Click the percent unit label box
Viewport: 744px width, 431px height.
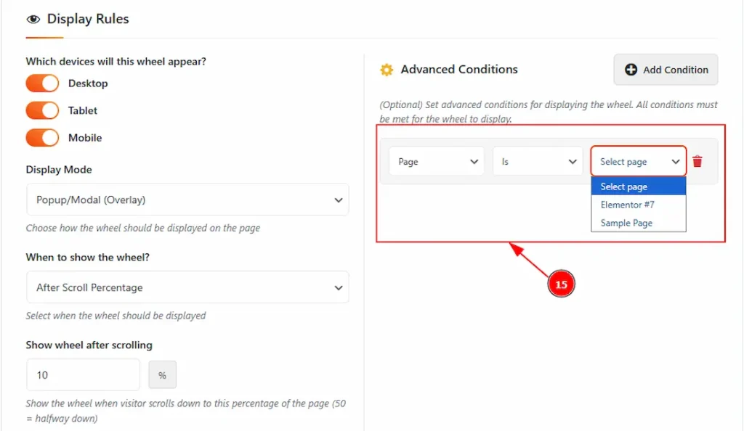162,375
